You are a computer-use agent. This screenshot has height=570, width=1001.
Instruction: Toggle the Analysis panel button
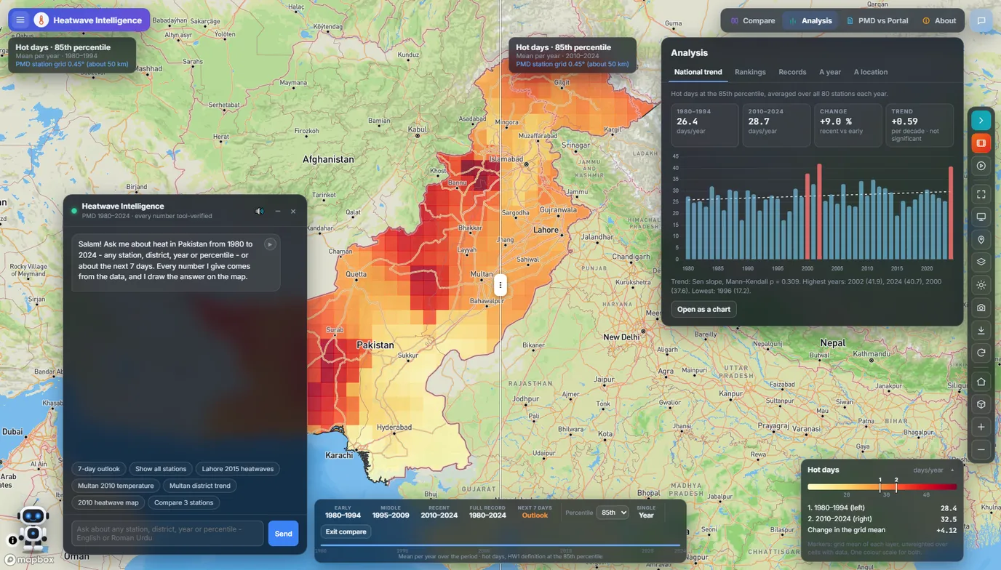(810, 20)
